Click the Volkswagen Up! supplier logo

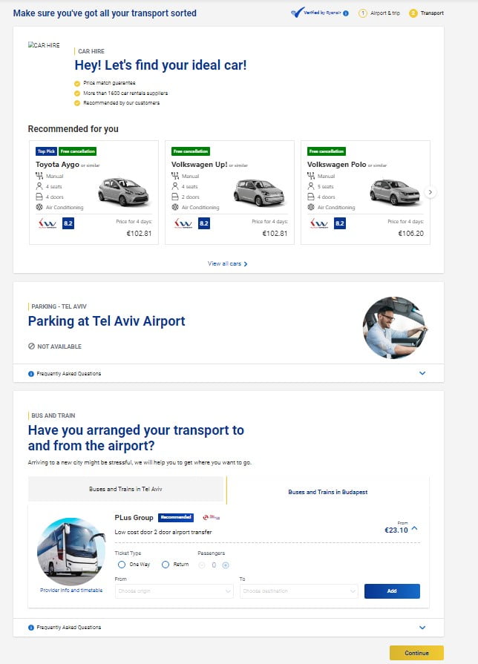[x=182, y=223]
